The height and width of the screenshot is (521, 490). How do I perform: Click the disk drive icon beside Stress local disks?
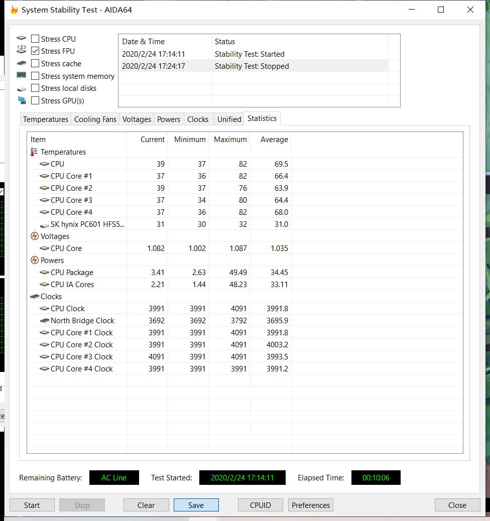(x=21, y=89)
